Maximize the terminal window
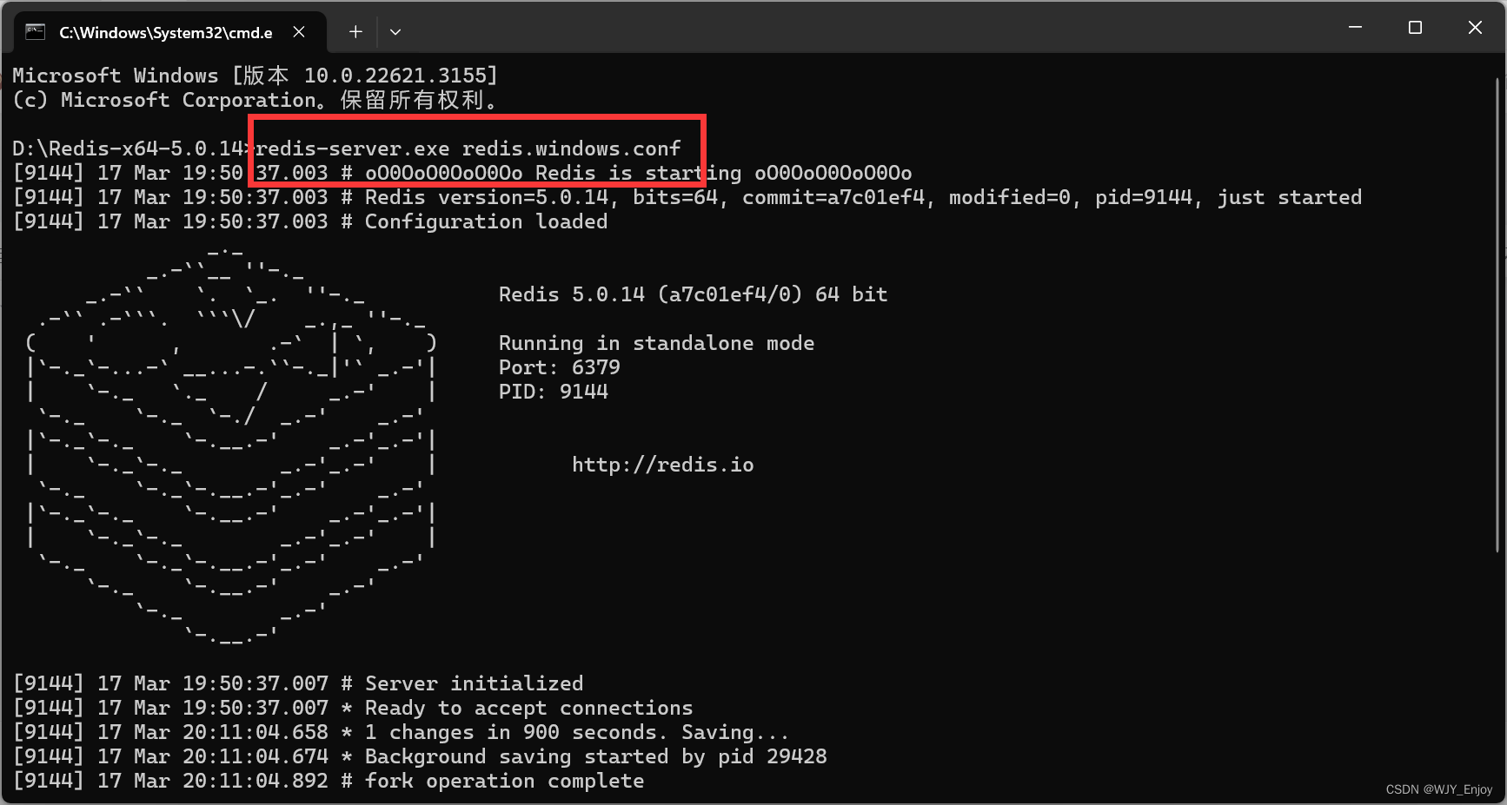Image resolution: width=1507 pixels, height=805 pixels. [1415, 28]
